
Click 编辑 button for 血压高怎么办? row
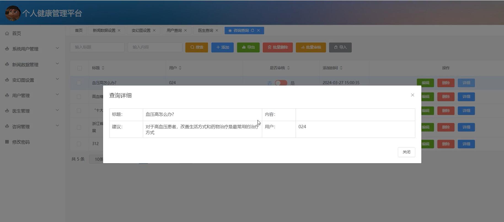click(x=425, y=83)
